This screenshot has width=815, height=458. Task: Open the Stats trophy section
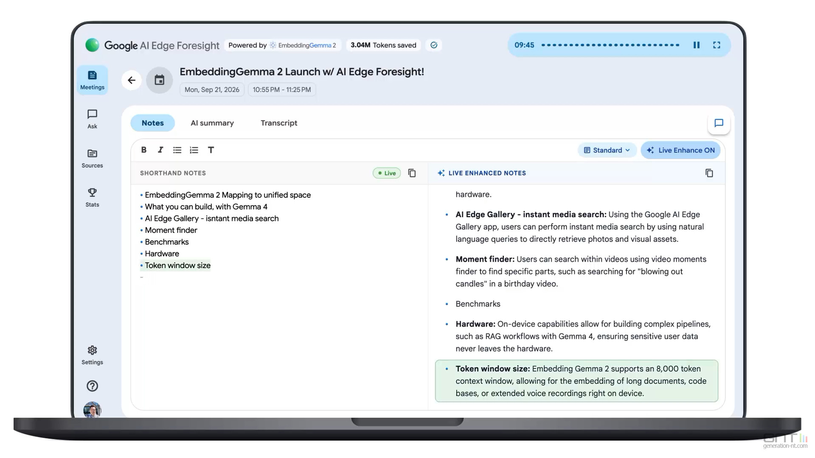[92, 198]
